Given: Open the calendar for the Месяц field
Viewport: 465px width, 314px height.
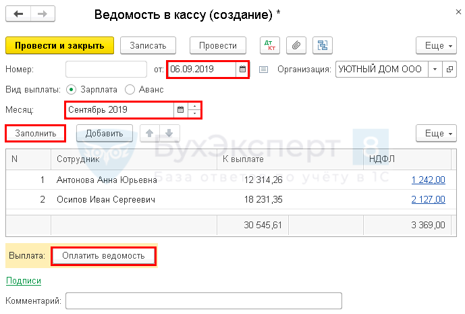Looking at the screenshot, I should click(180, 110).
